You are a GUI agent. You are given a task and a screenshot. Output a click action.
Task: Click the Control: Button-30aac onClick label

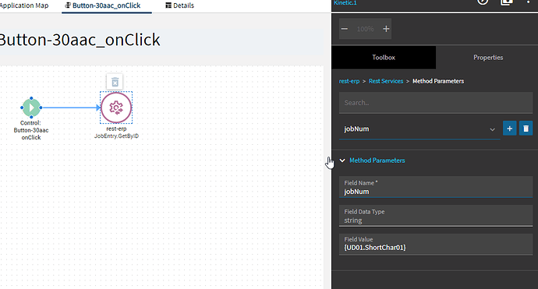tap(31, 130)
